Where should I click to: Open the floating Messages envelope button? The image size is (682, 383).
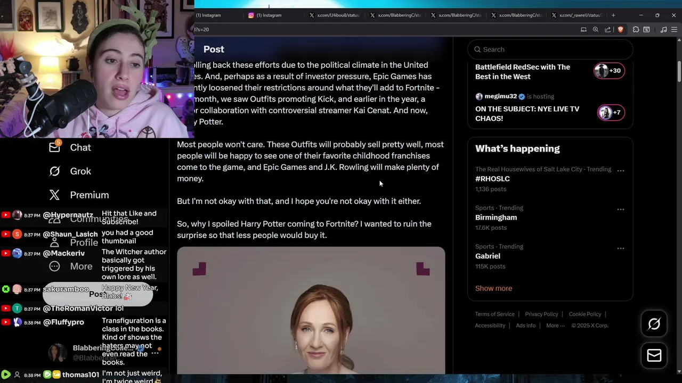click(x=654, y=355)
